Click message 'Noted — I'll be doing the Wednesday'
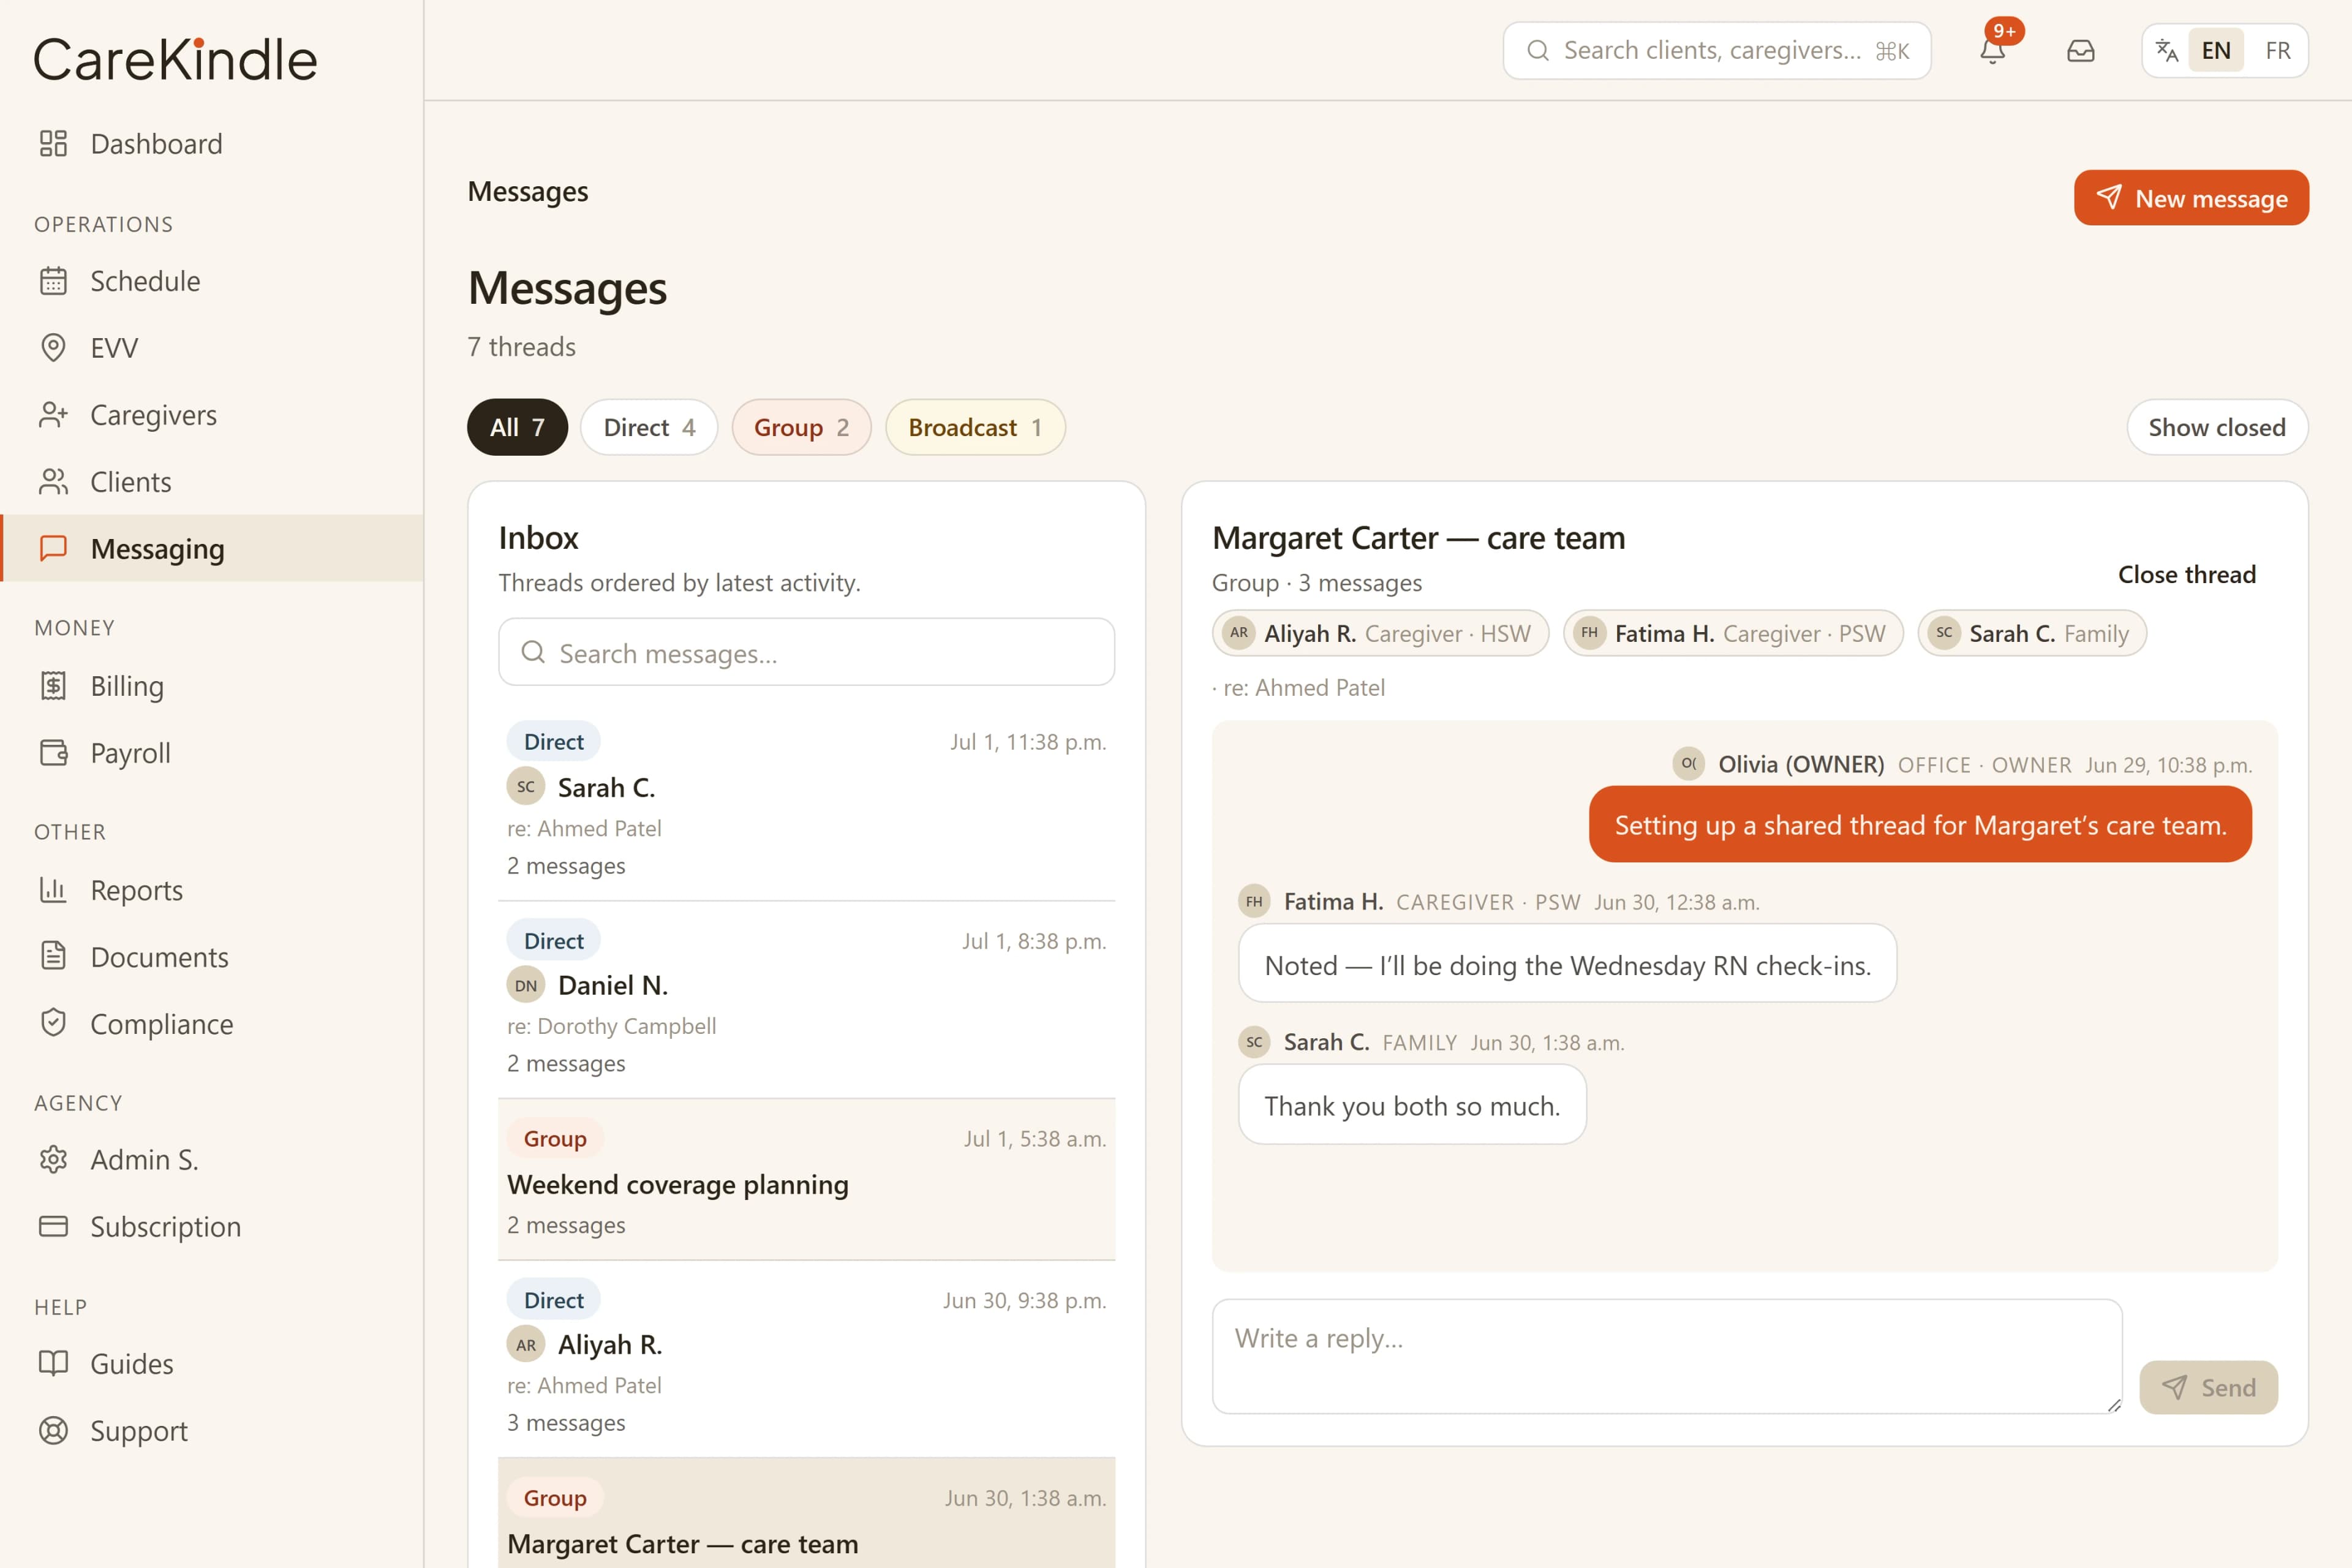This screenshot has height=1568, width=2352. coord(1567,964)
